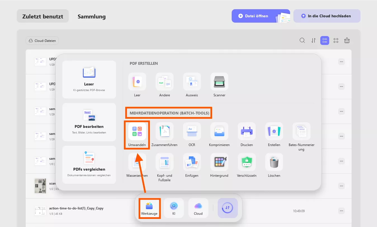Viewport: 377px width, 227px height.
Task: Open more options for action-time-to-do-list(1)_Copy_Copy
Action: click(341, 211)
